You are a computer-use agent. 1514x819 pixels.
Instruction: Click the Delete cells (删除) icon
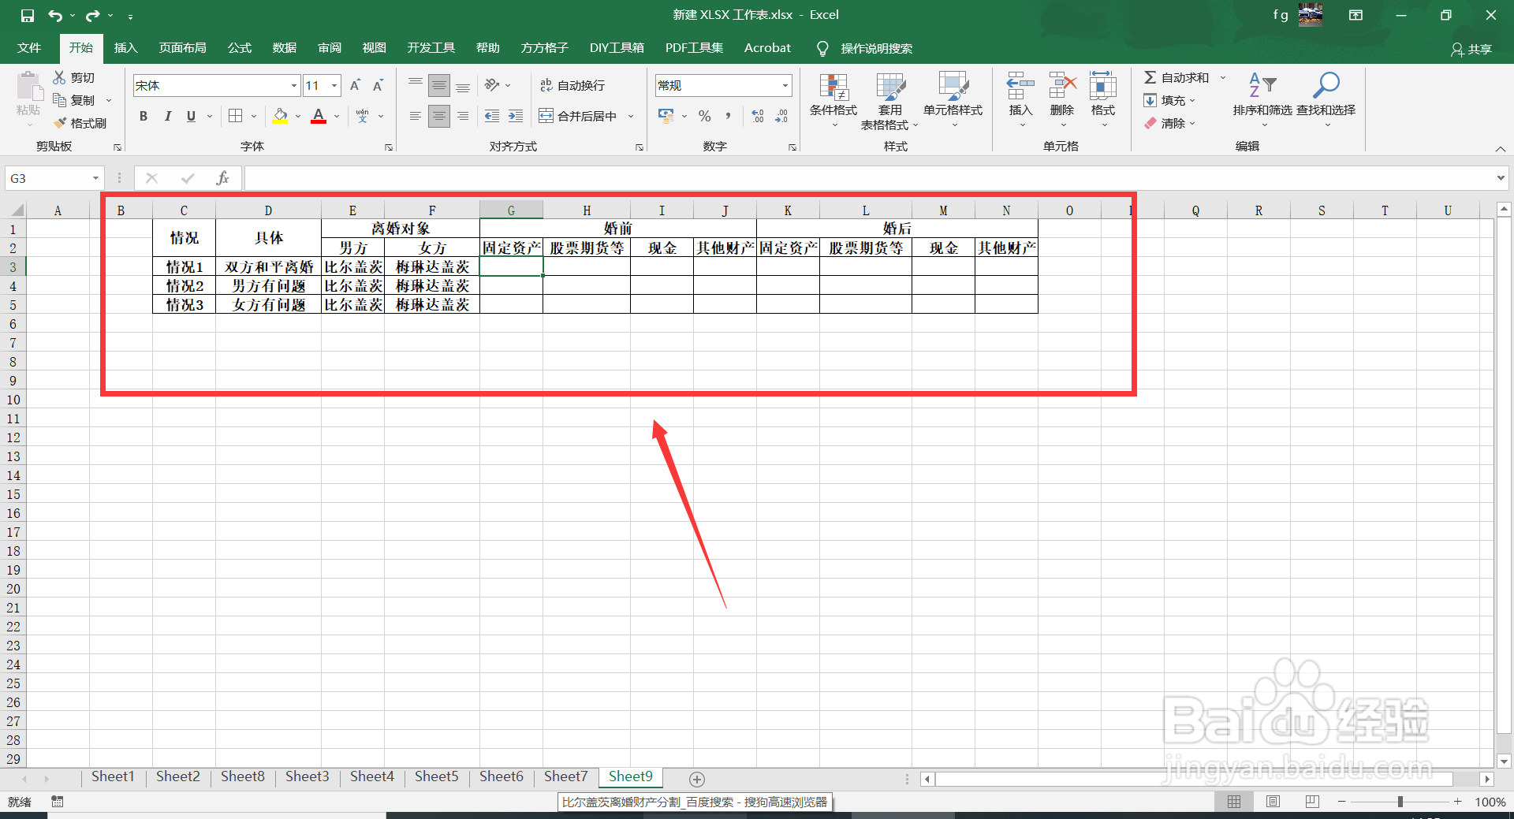point(1062,85)
